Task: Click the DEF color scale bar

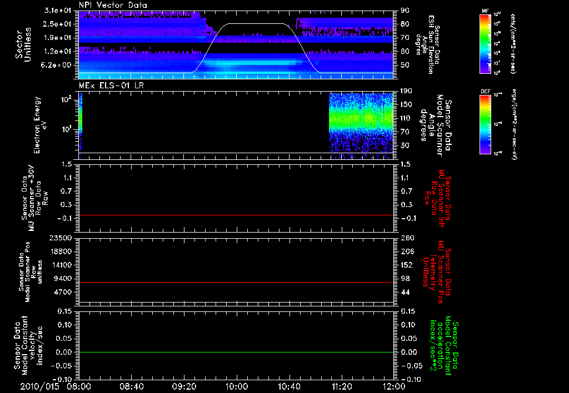Action: [x=484, y=124]
